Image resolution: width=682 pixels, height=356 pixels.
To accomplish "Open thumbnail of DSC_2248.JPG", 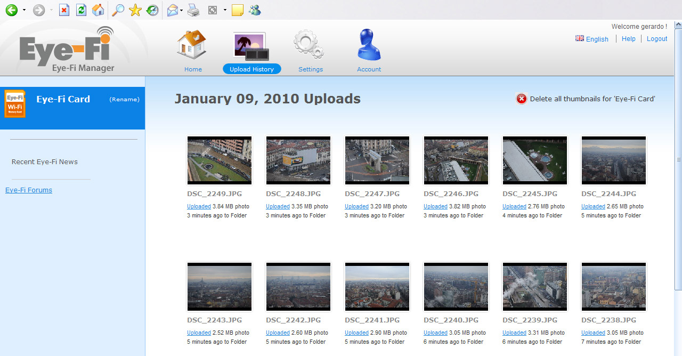I will tap(298, 160).
